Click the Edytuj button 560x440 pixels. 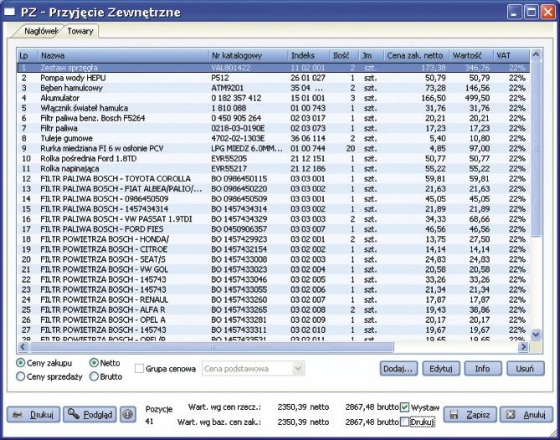coord(441,369)
